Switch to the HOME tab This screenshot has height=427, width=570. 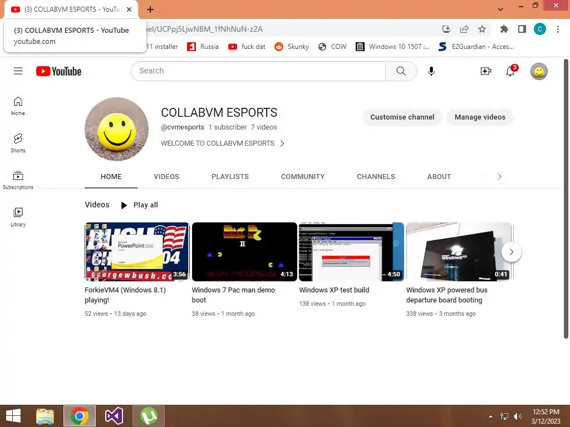(111, 176)
